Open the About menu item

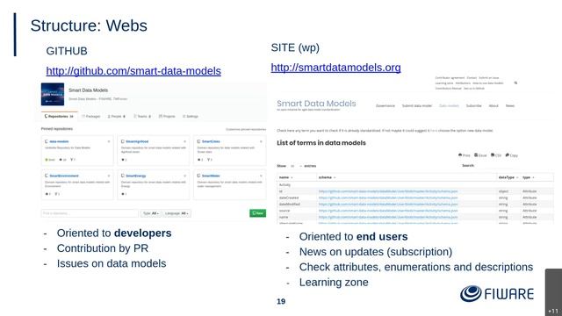pos(494,105)
